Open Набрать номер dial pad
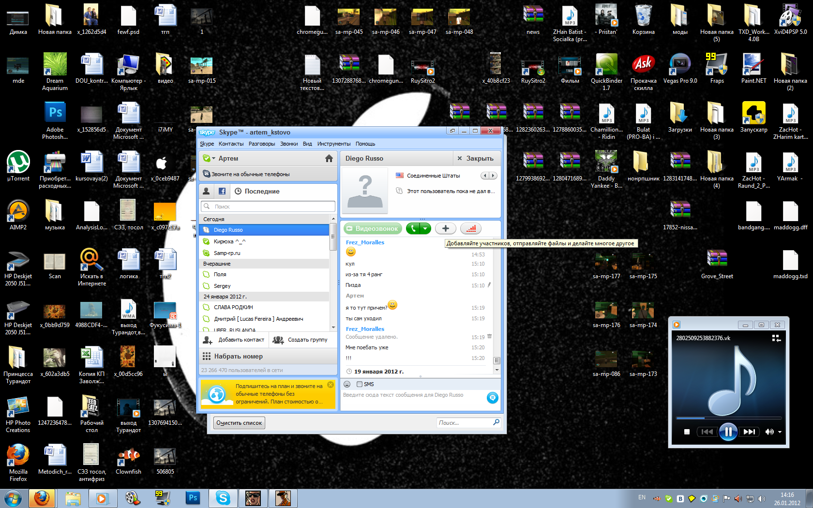The image size is (813, 508). pyautogui.click(x=268, y=356)
